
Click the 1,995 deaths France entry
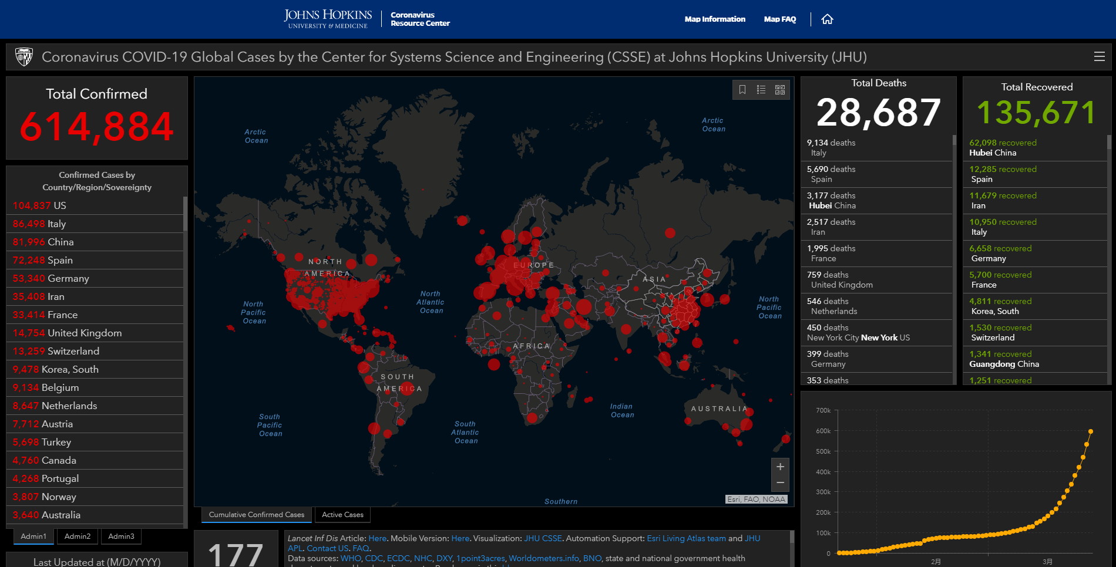point(876,254)
